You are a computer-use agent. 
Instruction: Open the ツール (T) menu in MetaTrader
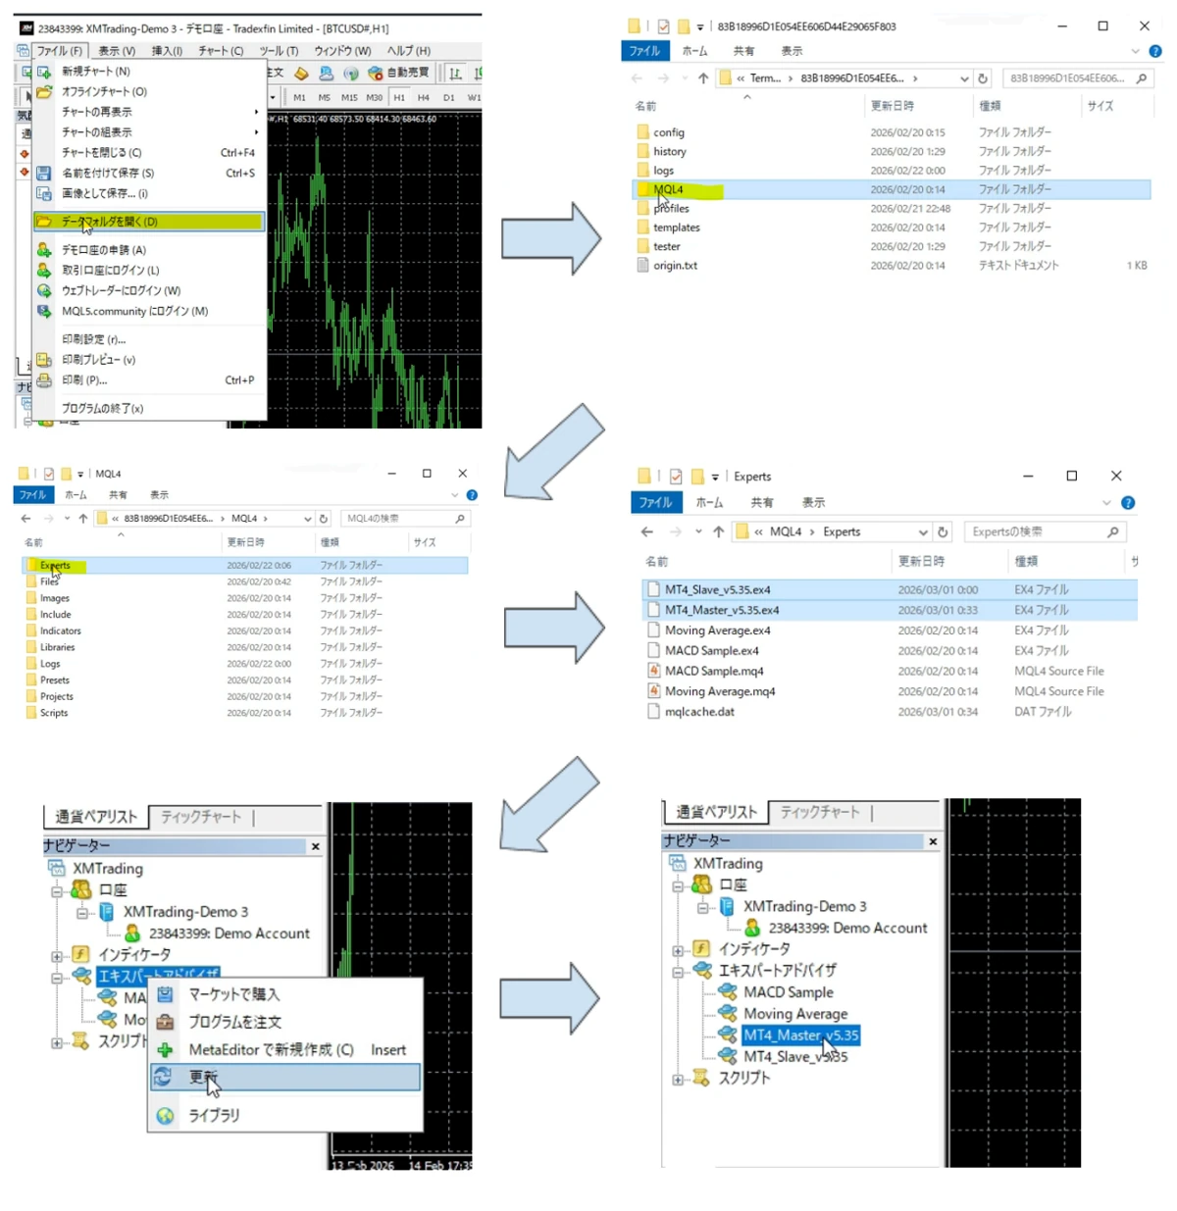[x=279, y=51]
